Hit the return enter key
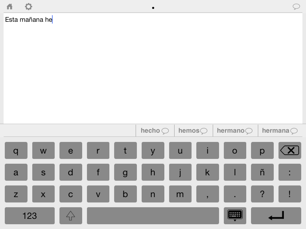 point(276,216)
